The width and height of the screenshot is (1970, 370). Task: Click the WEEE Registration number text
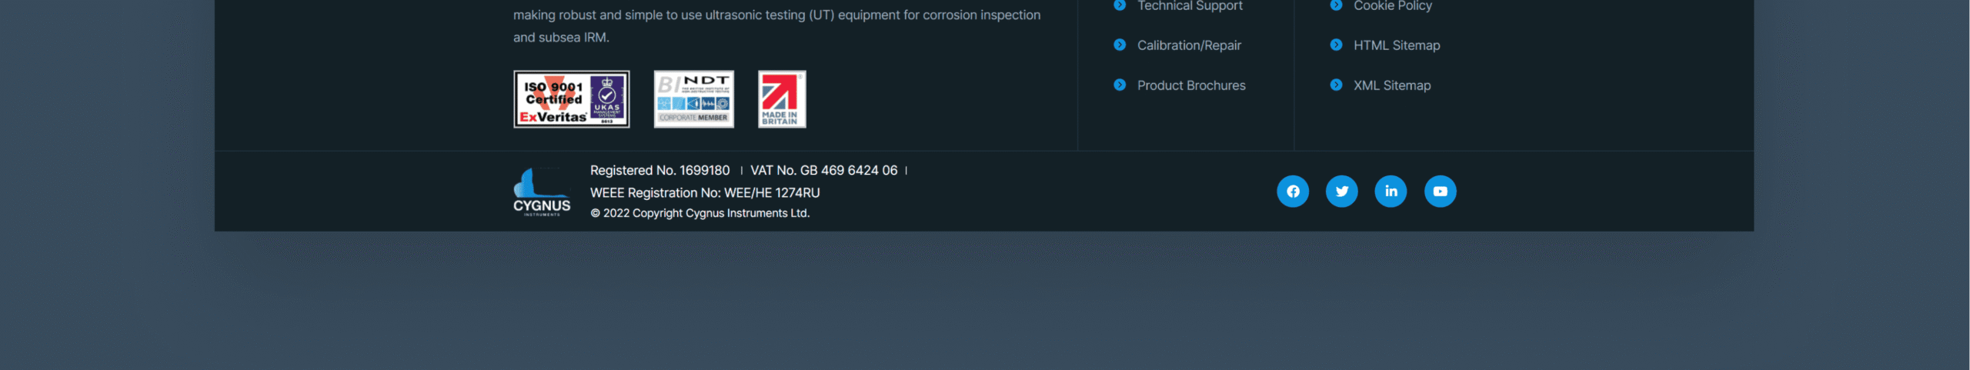pos(705,193)
